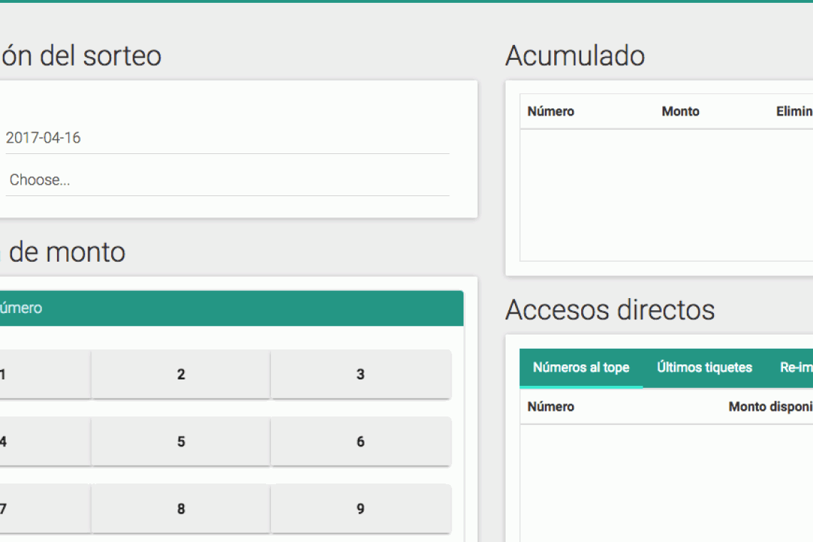Click Número column header in Acumulado table
This screenshot has height=542, width=813.
[x=551, y=111]
